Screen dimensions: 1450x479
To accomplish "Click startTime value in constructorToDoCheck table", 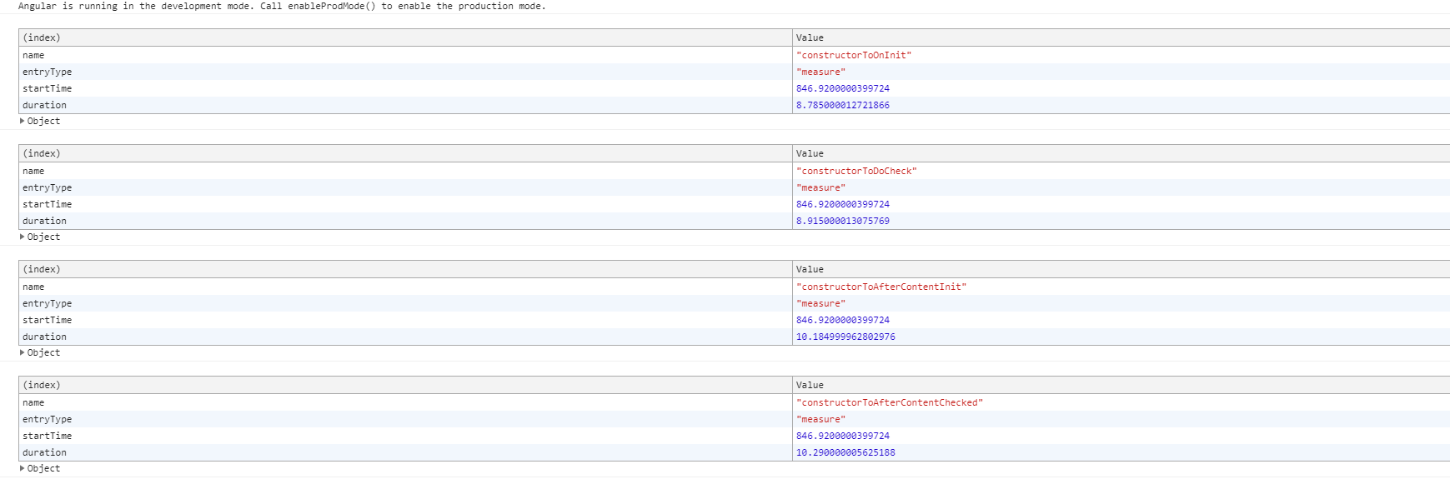I will (x=843, y=204).
